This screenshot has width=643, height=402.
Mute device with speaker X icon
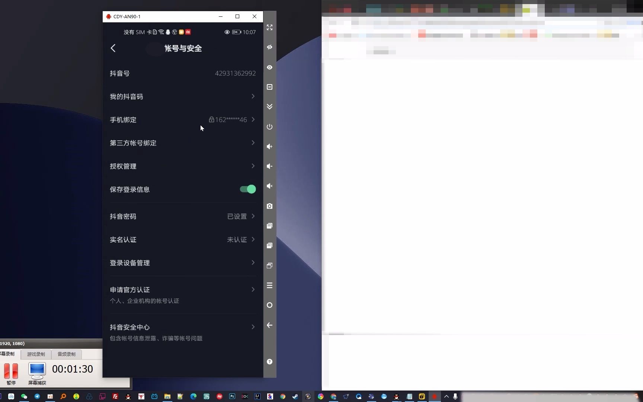click(270, 186)
